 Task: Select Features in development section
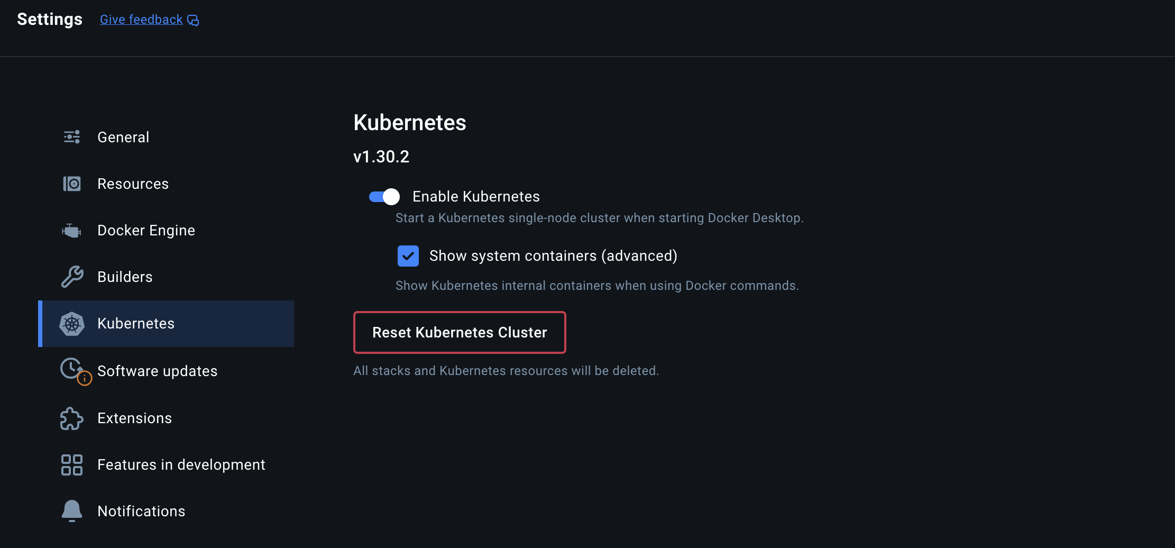(181, 465)
